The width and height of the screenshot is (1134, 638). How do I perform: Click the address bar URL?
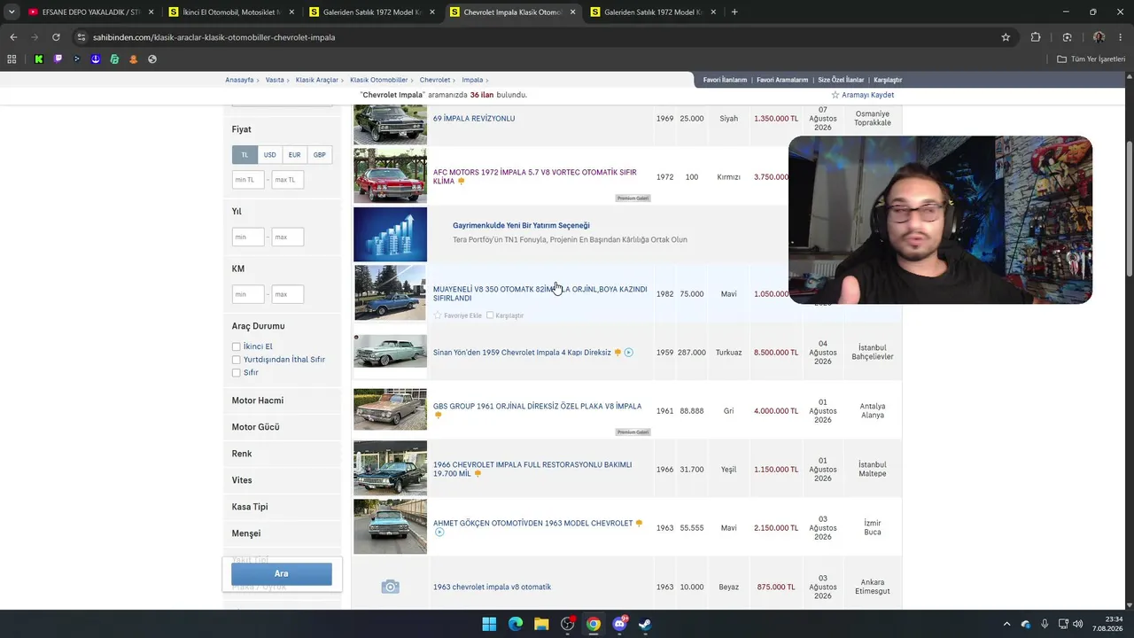214,37
